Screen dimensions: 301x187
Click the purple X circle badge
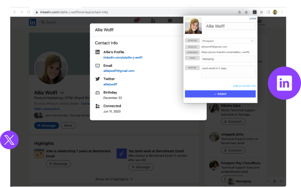point(9,140)
